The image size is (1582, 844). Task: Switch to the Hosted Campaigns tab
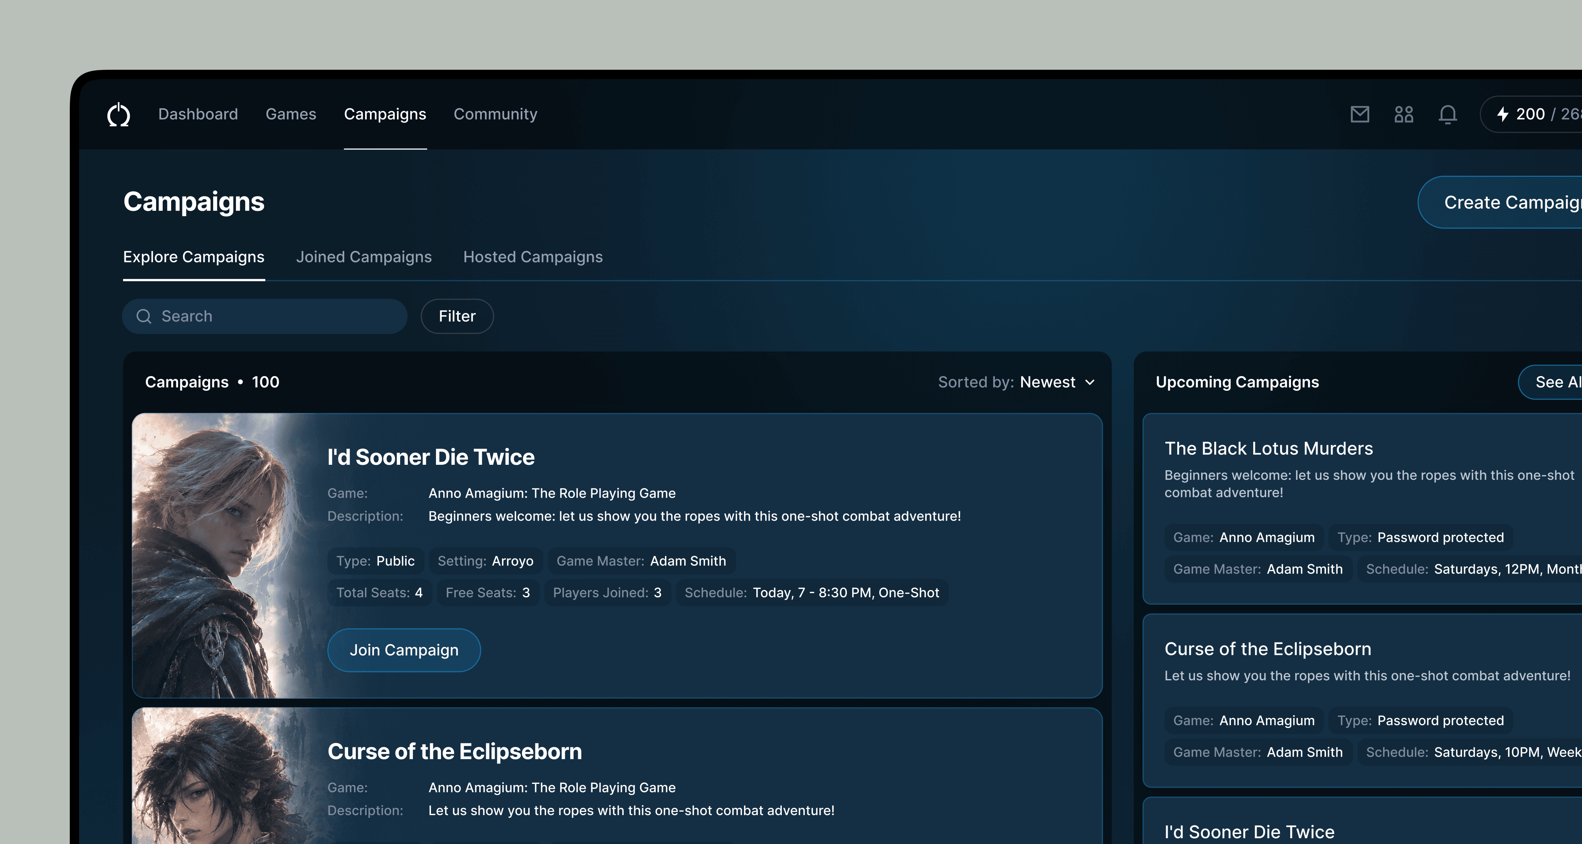click(x=533, y=257)
